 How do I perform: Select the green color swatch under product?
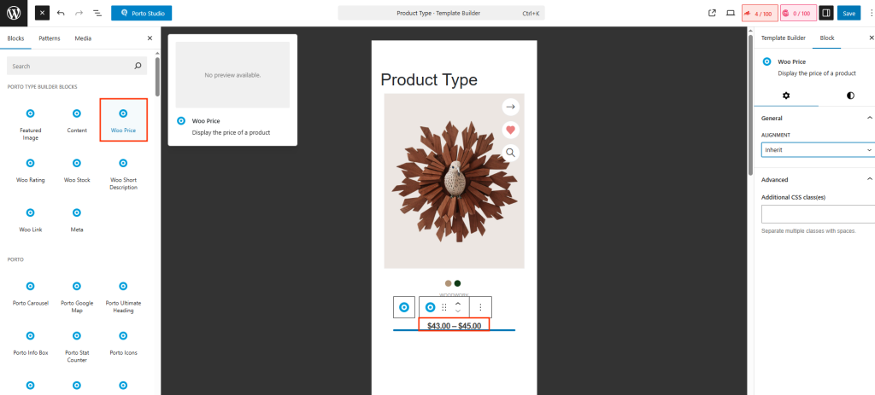click(458, 283)
